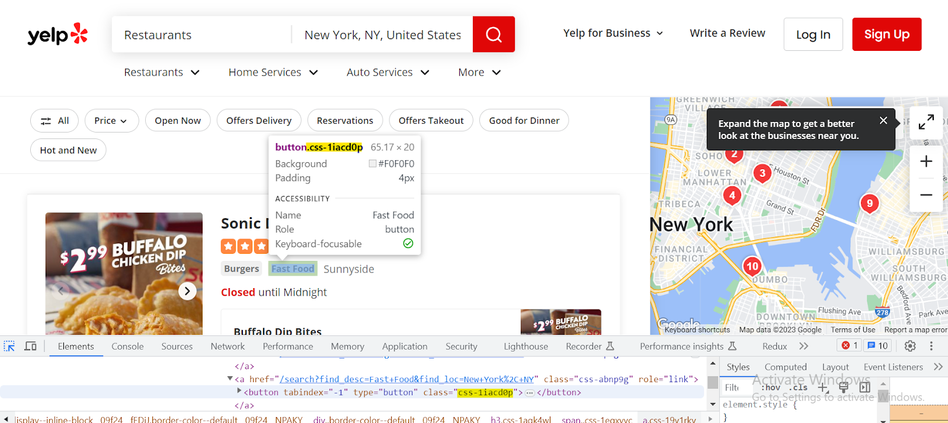Open DevTools settings gear
The height and width of the screenshot is (423, 948).
(910, 346)
